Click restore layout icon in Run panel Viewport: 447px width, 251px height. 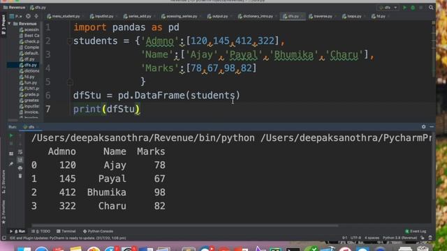[x=11, y=153]
